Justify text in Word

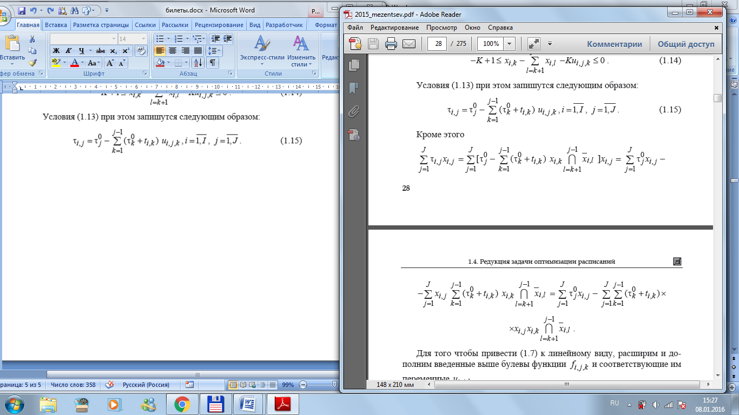click(198, 50)
